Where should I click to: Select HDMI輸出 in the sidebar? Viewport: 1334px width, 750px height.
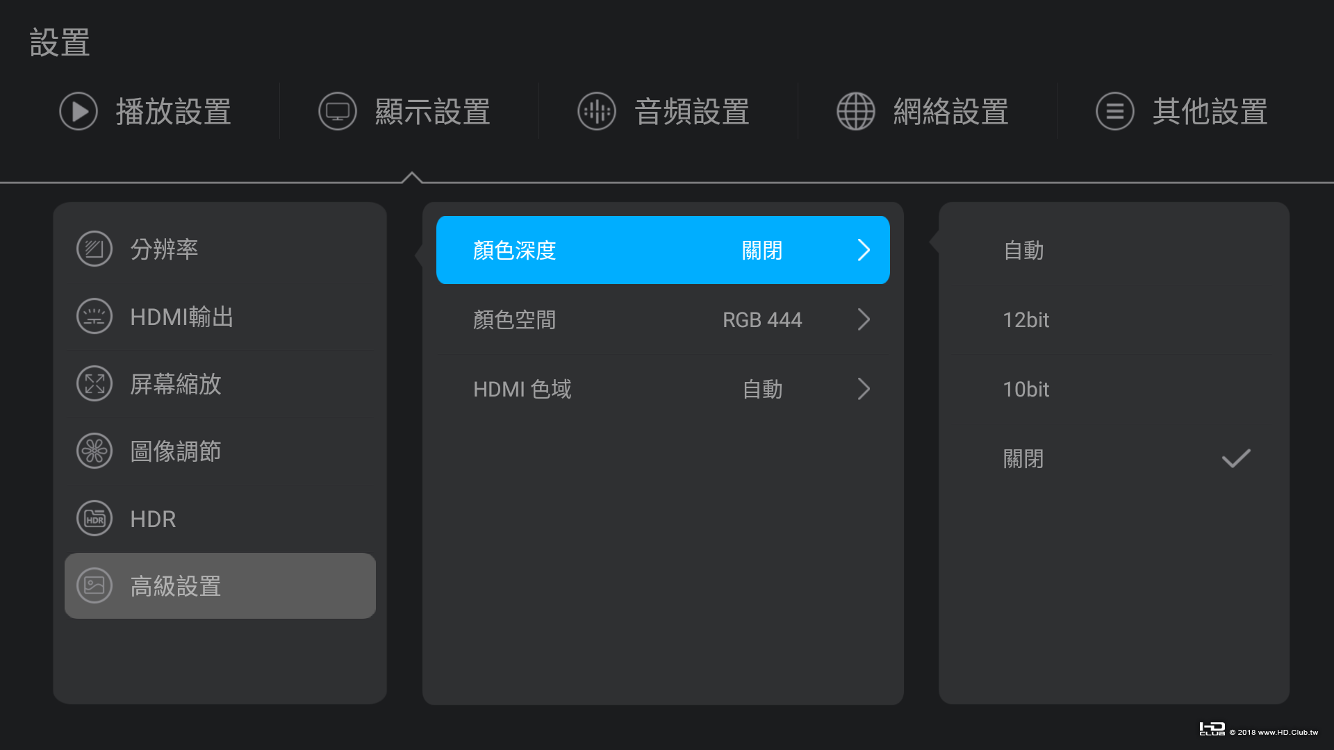(x=220, y=317)
